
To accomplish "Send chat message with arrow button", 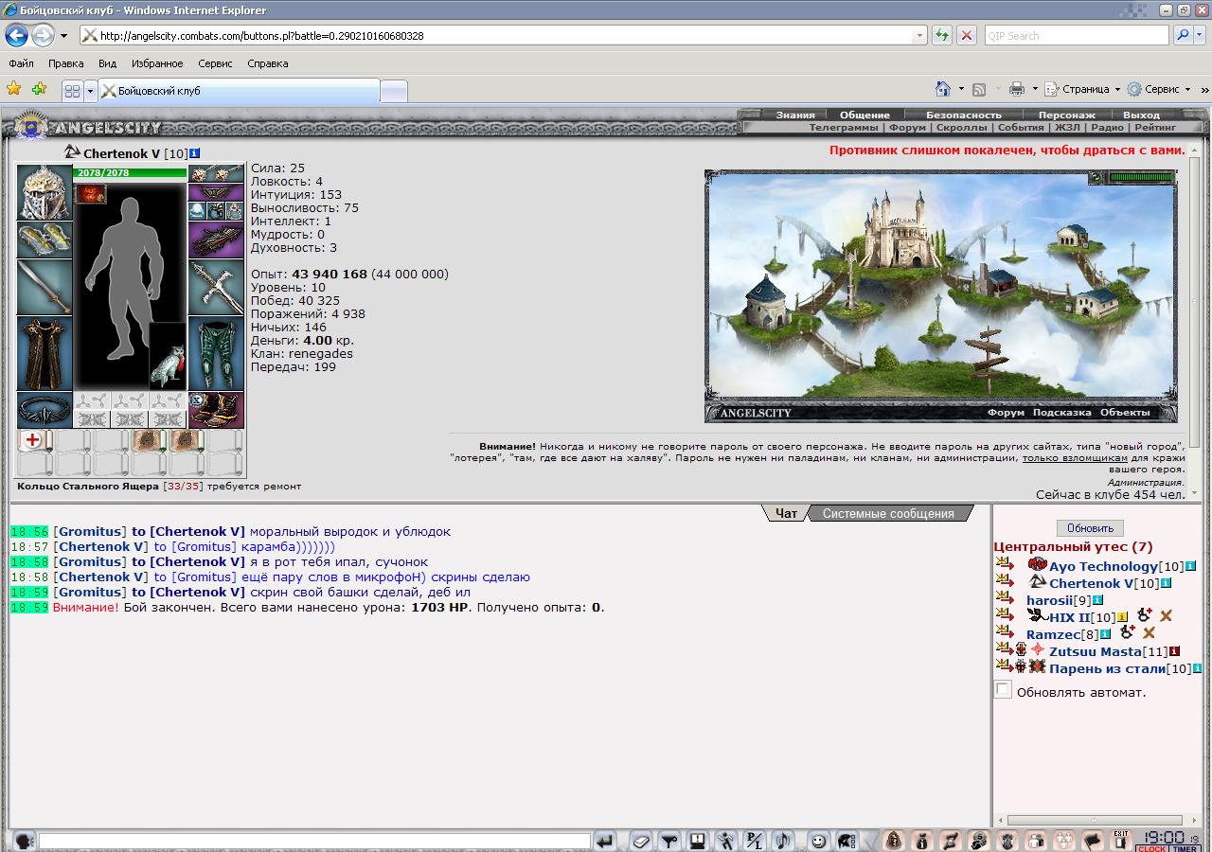I will 606,841.
